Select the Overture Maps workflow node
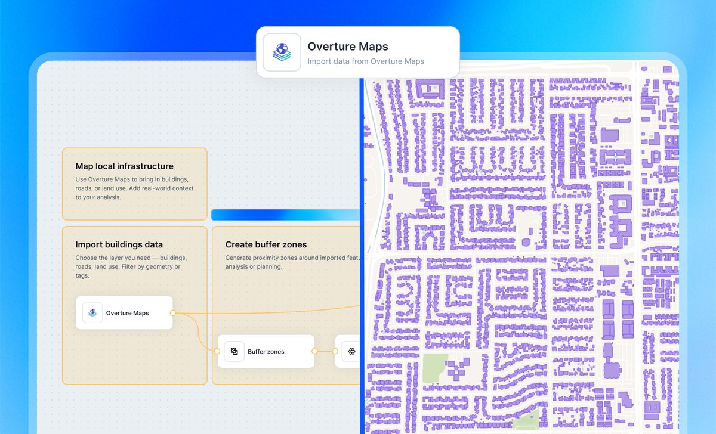Image resolution: width=716 pixels, height=434 pixels. [x=124, y=313]
